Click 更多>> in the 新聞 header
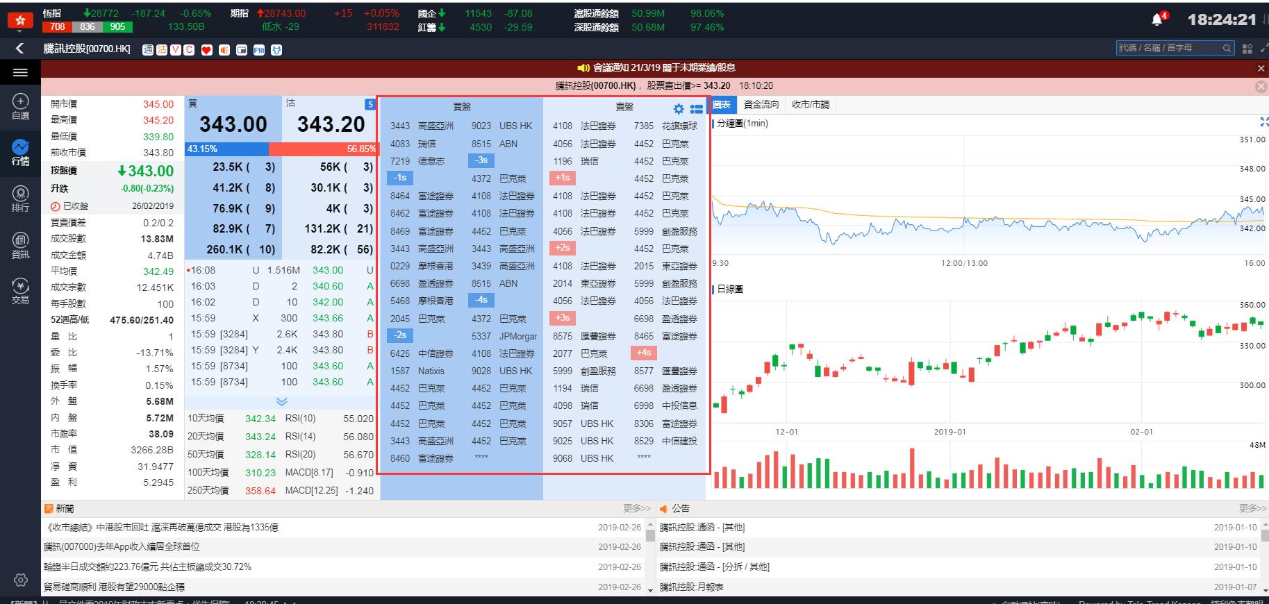Screen dimensions: 1269x604 tap(637, 508)
